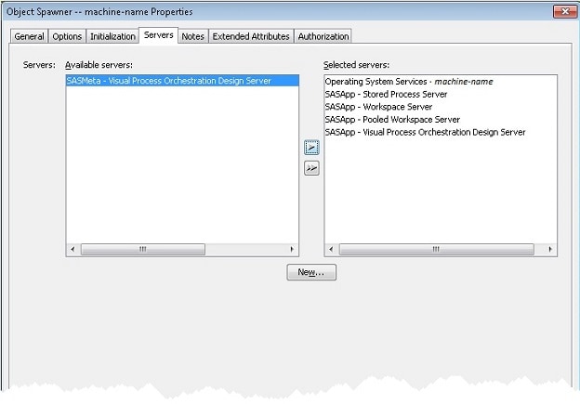This screenshot has width=580, height=404.
Task: Select SASApp - Workspace Server entry
Action: click(x=441, y=107)
